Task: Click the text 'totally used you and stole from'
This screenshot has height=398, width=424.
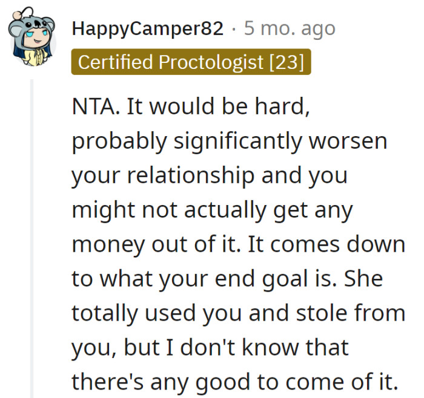Action: coord(239,313)
